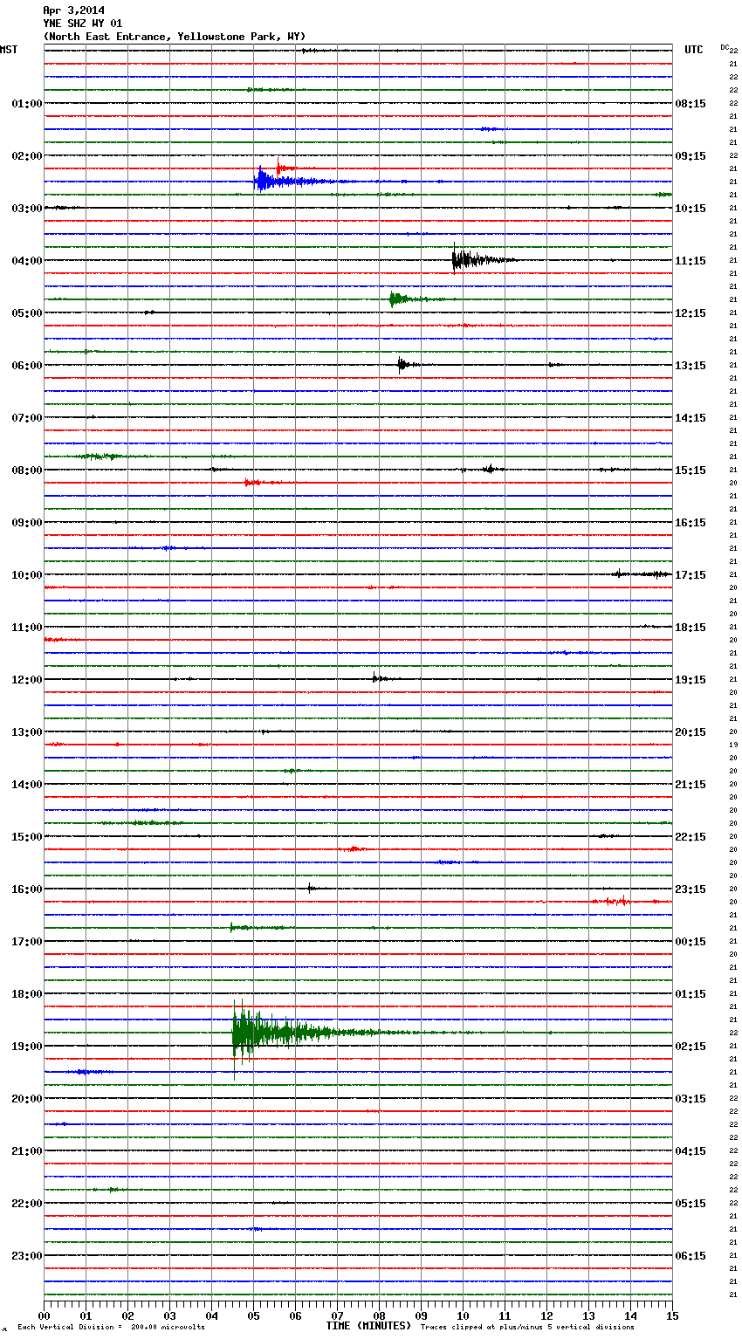Click minute tick '10' on the bottom axis
The height and width of the screenshot is (1339, 742).
coord(463,1315)
